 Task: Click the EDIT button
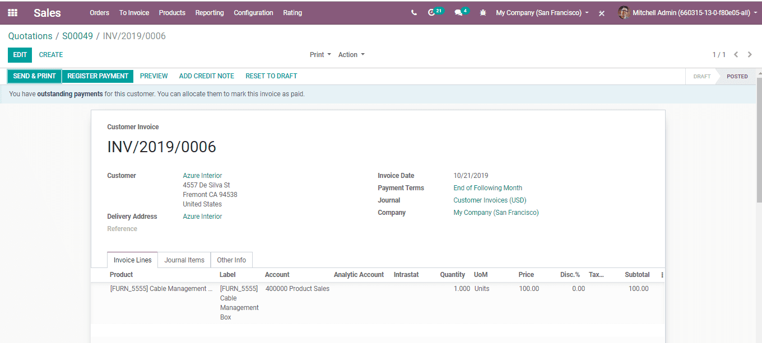coord(20,54)
